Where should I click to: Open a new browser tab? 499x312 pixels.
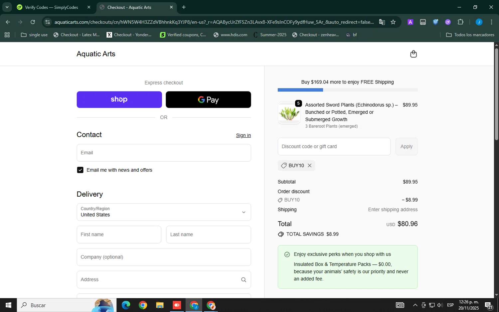(x=184, y=7)
